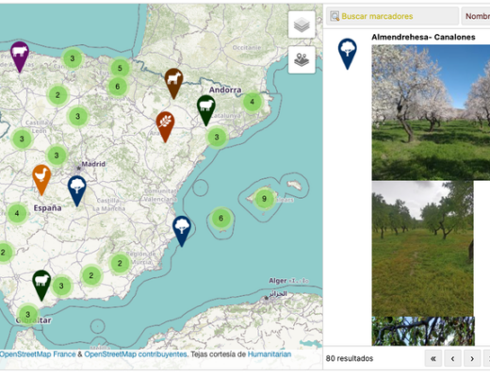The height and width of the screenshot is (377, 490).
Task: Expand the cluster of 9 on Mallorca
Action: [264, 199]
